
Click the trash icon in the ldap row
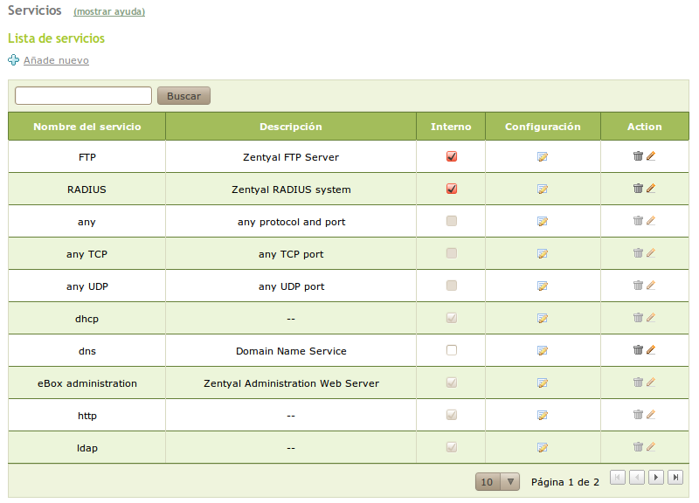(639, 446)
